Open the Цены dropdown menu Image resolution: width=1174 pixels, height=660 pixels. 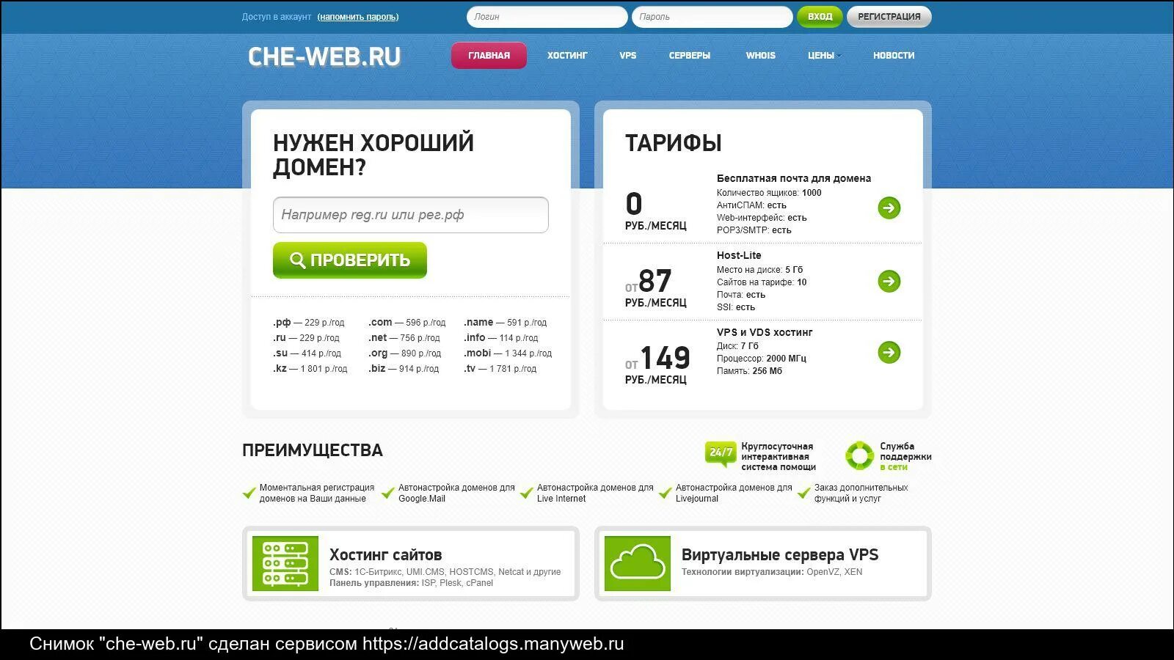[824, 56]
